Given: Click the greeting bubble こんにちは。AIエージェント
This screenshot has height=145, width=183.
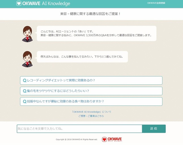Looking at the screenshot, I should click(x=96, y=33).
